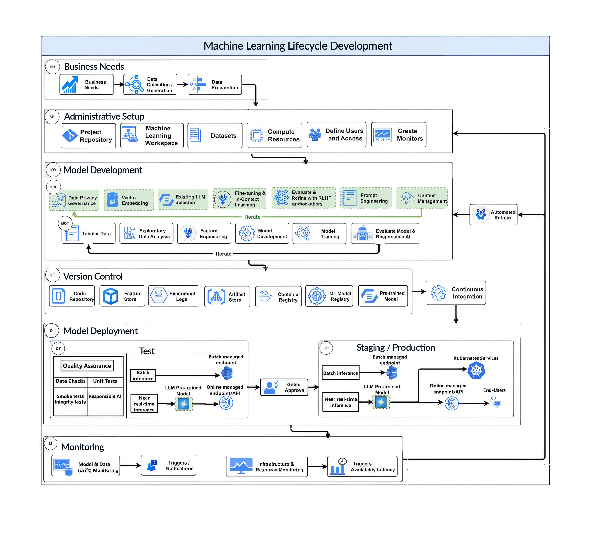The width and height of the screenshot is (596, 537).
Task: Click the Version Control section title
Action: [x=93, y=277]
